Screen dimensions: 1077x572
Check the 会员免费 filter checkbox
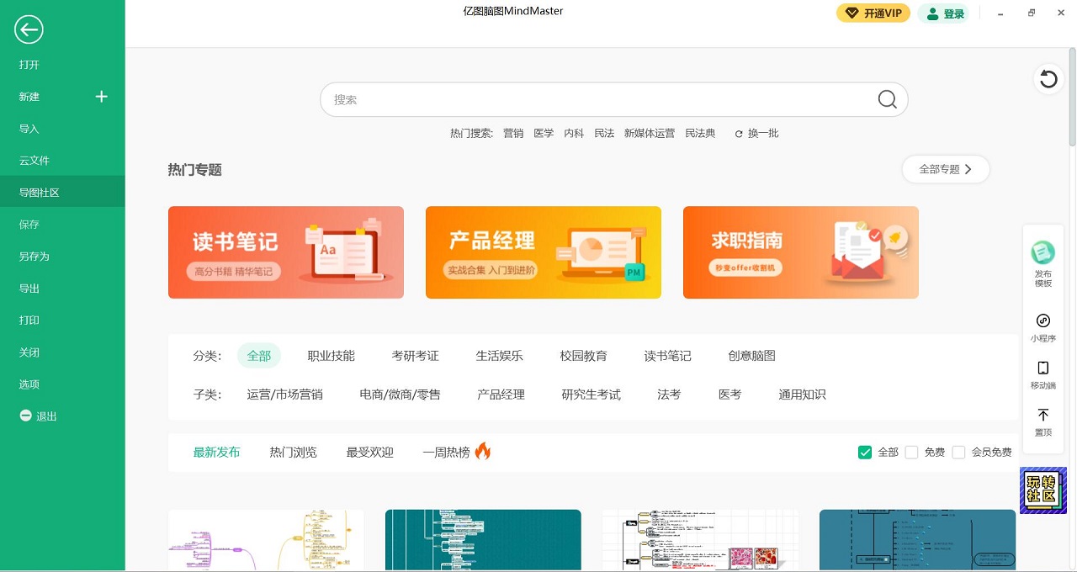point(958,453)
